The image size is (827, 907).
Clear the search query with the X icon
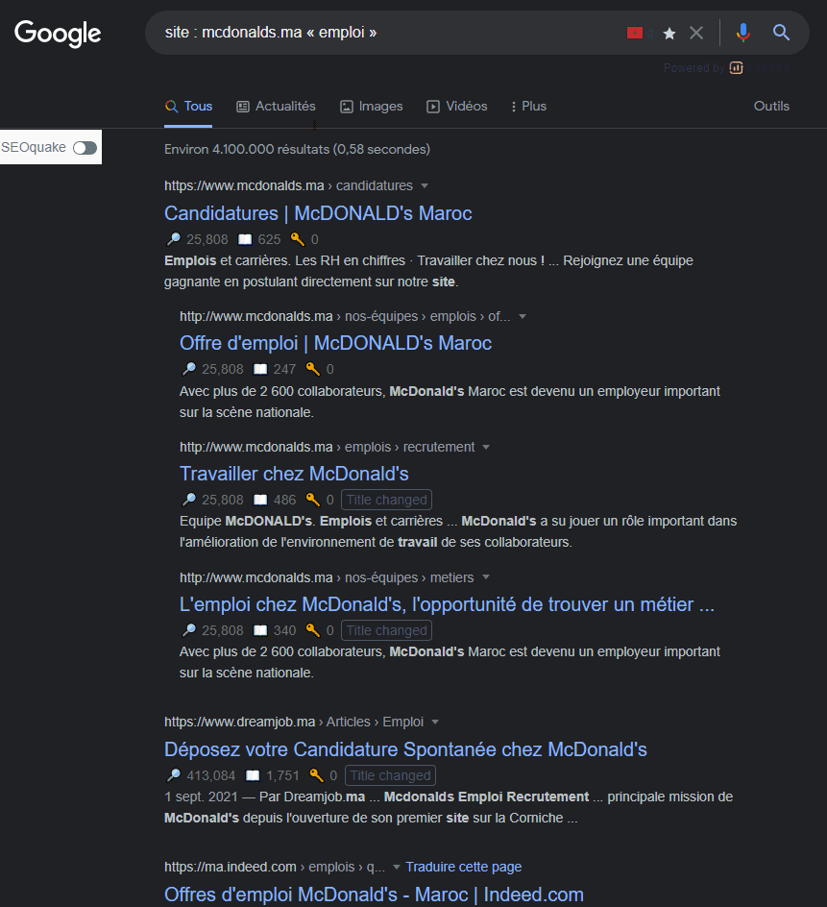696,32
